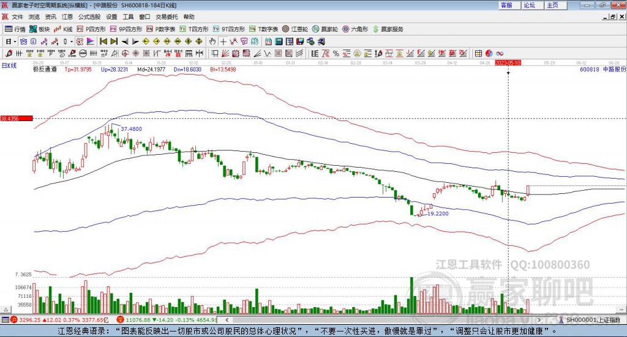This screenshot has width=627, height=337.
Task: Select the target circle crosshair tool
Action: (125, 53)
